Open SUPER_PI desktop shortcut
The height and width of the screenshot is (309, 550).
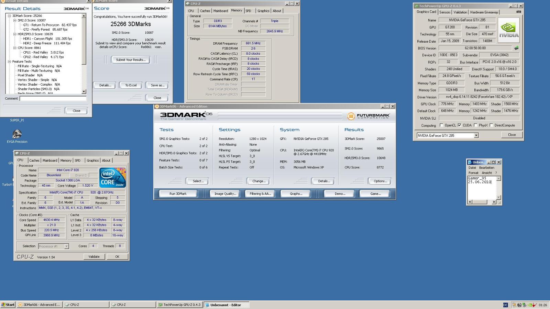click(x=17, y=120)
